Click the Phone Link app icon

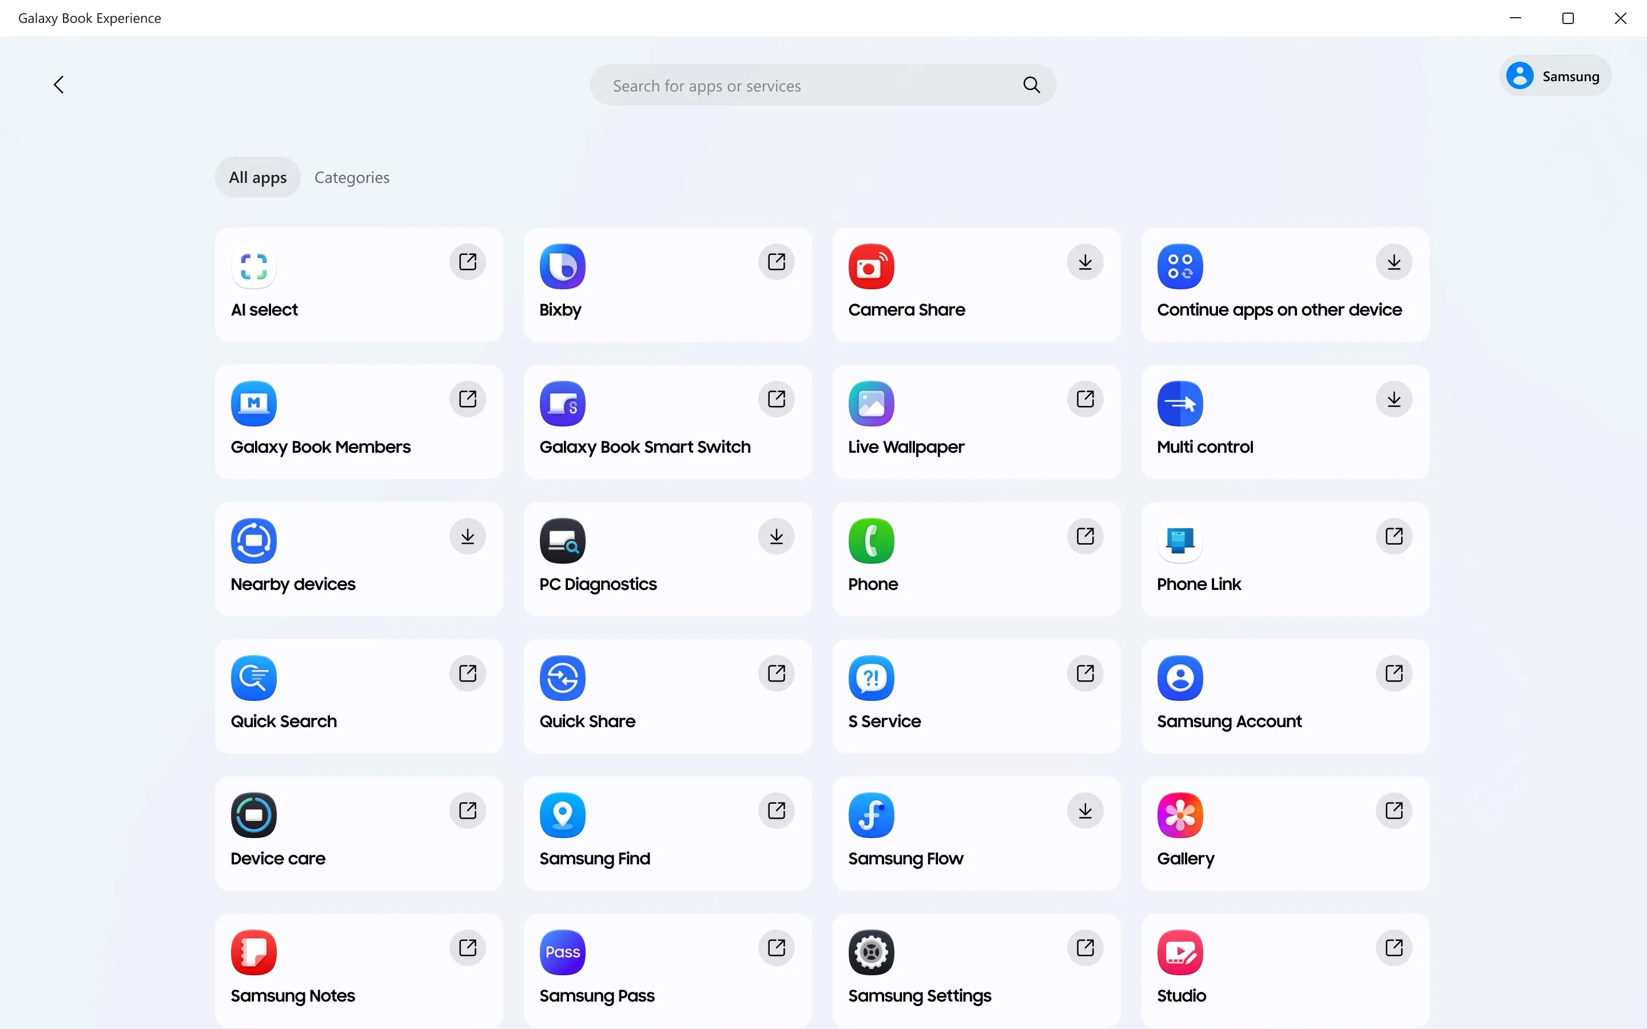1180,540
